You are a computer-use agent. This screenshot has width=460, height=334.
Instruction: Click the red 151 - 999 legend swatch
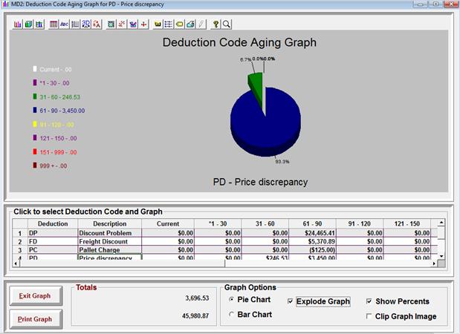coord(35,151)
